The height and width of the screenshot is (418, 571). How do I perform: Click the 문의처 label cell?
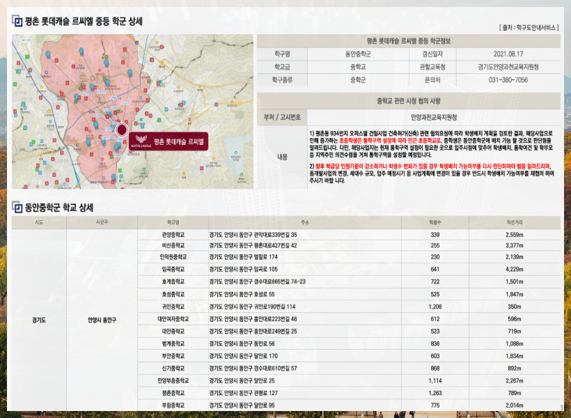pos(432,80)
